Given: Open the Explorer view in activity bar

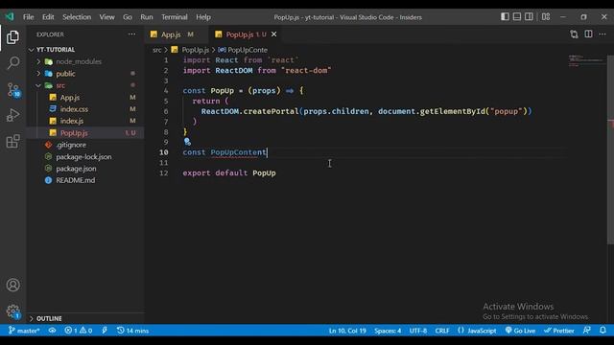Looking at the screenshot, I should tap(12, 37).
